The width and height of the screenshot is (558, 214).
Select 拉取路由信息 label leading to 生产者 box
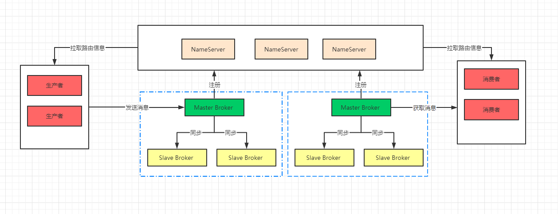point(87,48)
